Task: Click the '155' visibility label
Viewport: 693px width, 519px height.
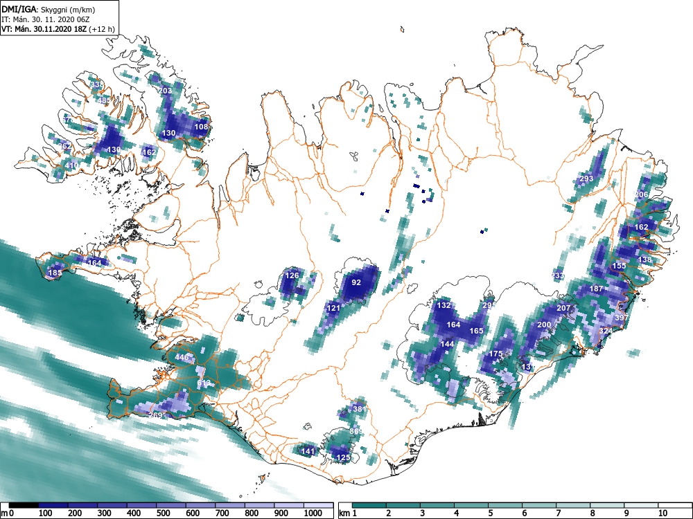Action: click(x=619, y=266)
